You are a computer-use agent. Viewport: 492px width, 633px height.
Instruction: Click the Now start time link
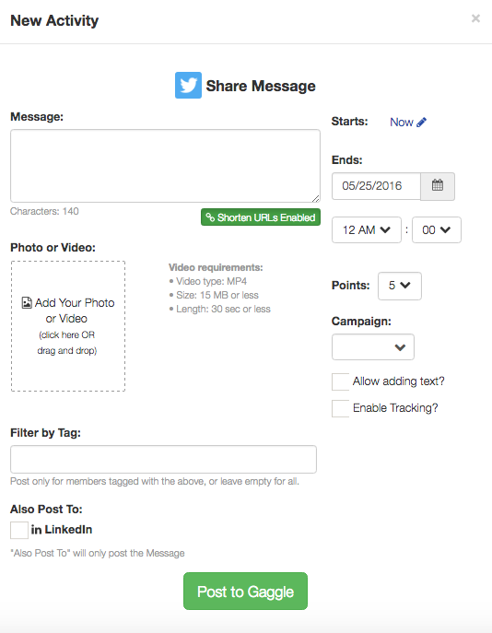pos(402,123)
